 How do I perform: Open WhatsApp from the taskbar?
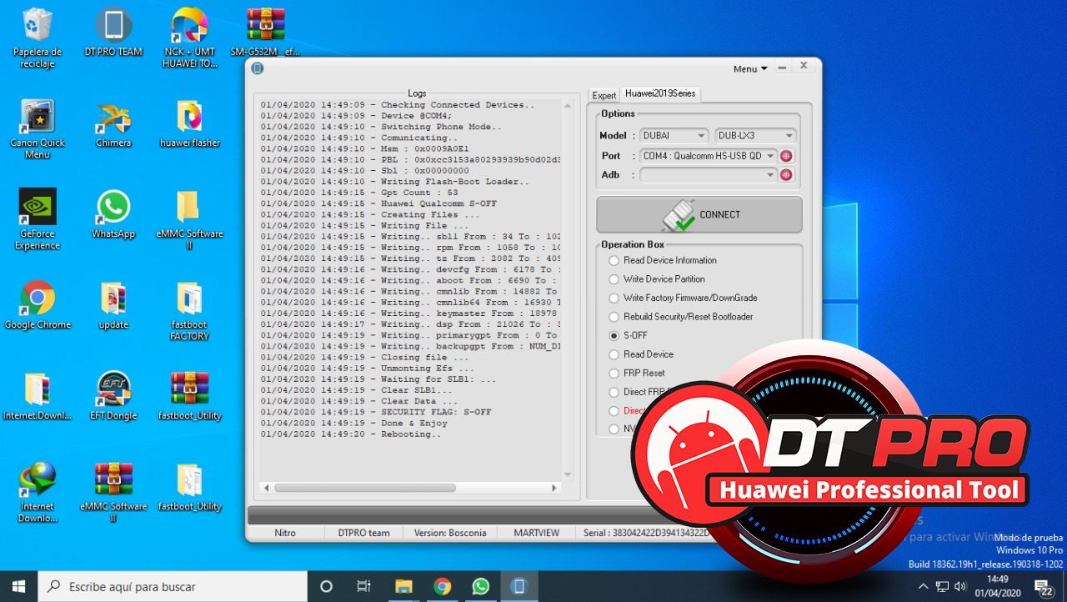click(x=480, y=586)
